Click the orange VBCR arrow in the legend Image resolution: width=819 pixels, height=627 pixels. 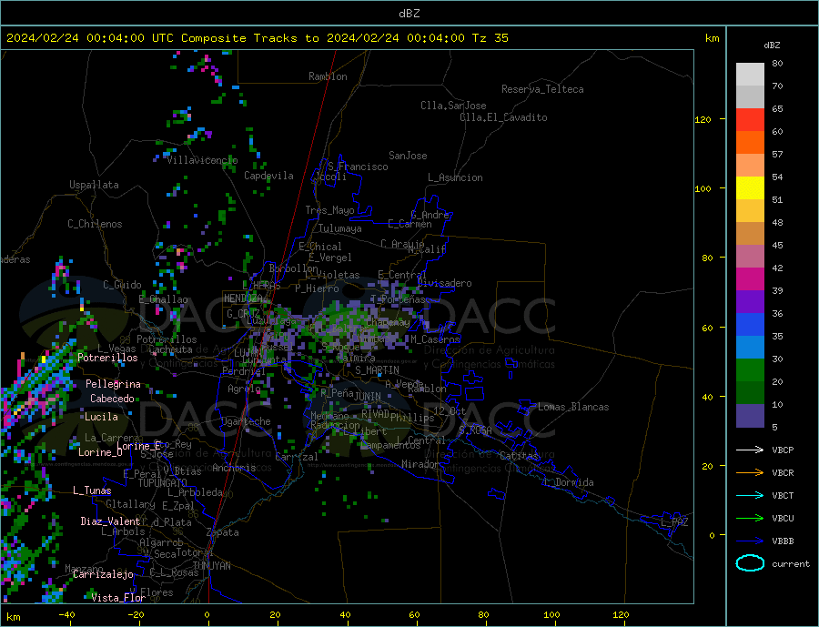[750, 473]
